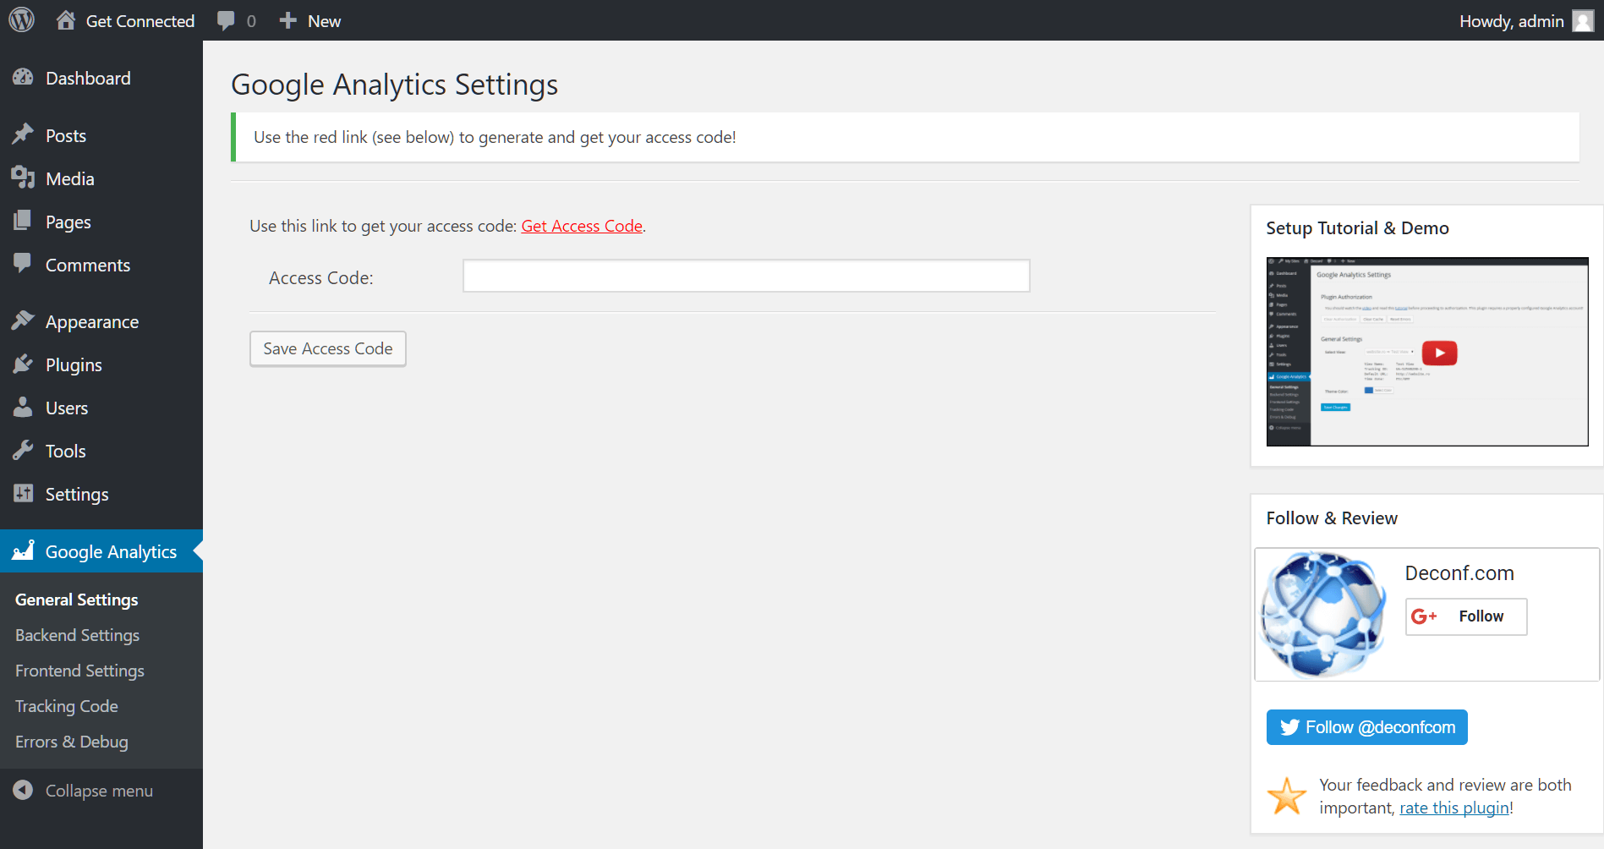Click the WordPress logo icon
The image size is (1604, 849).
(x=21, y=20)
